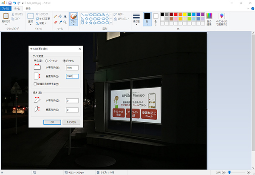
Task: Open the Select dropdown arrow
Action: coord(31,24)
